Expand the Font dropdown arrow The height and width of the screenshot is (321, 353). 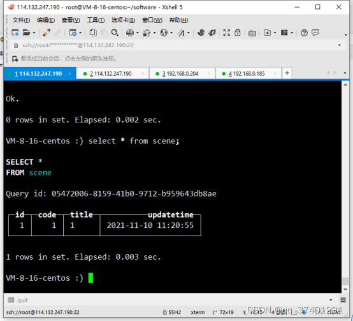tap(189, 33)
